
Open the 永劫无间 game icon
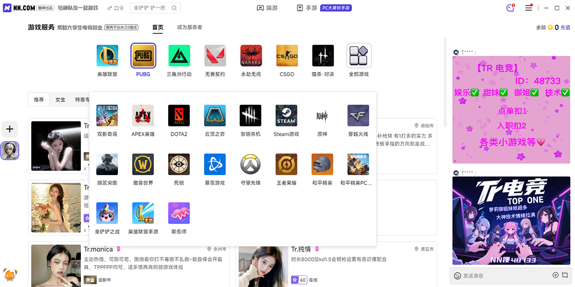point(251,55)
